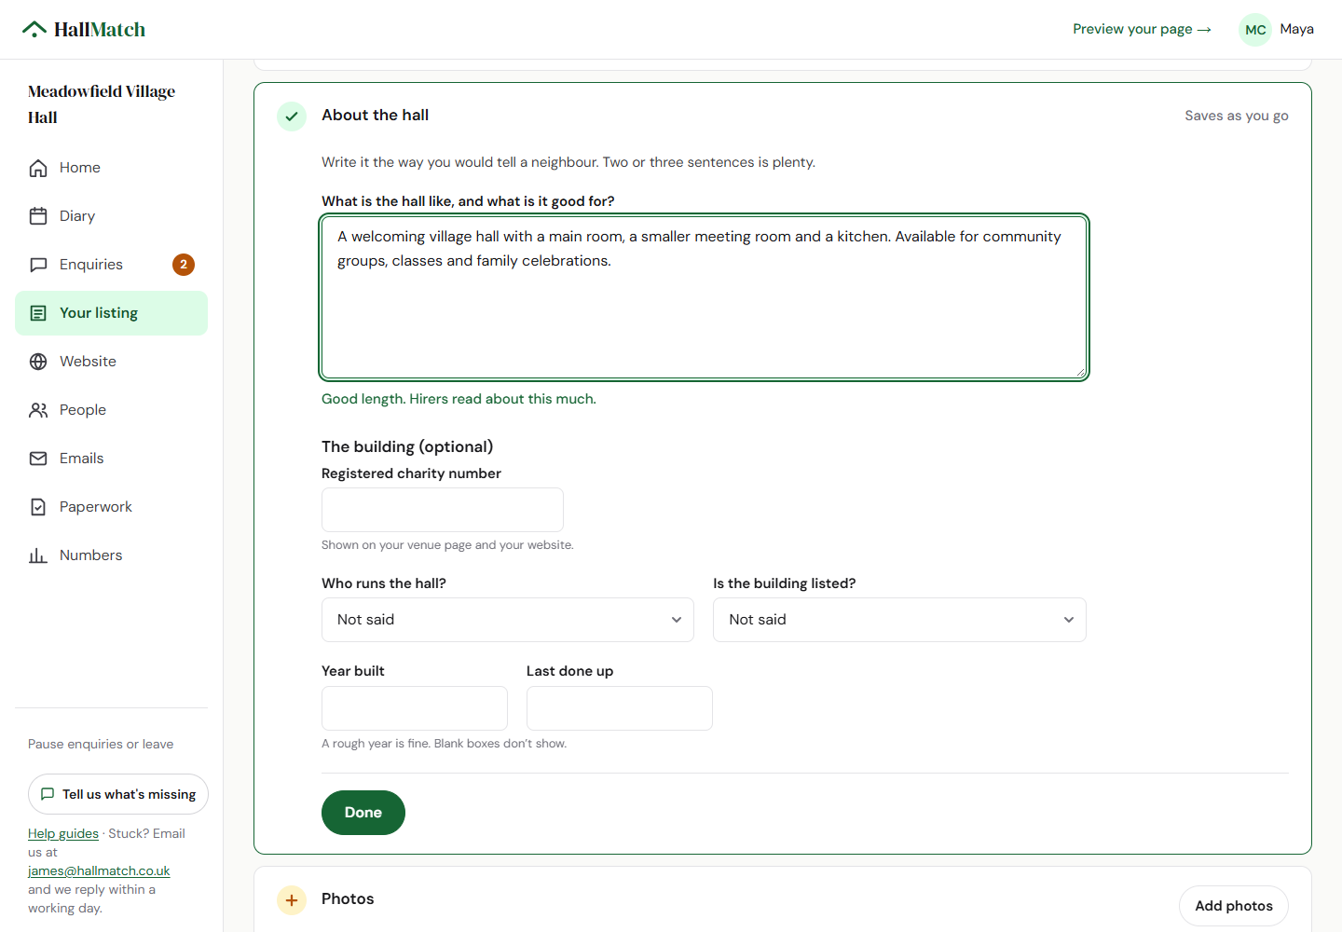Click 'Pause enquiries or leave' link
Screen dimensions: 1342x932
101,744
